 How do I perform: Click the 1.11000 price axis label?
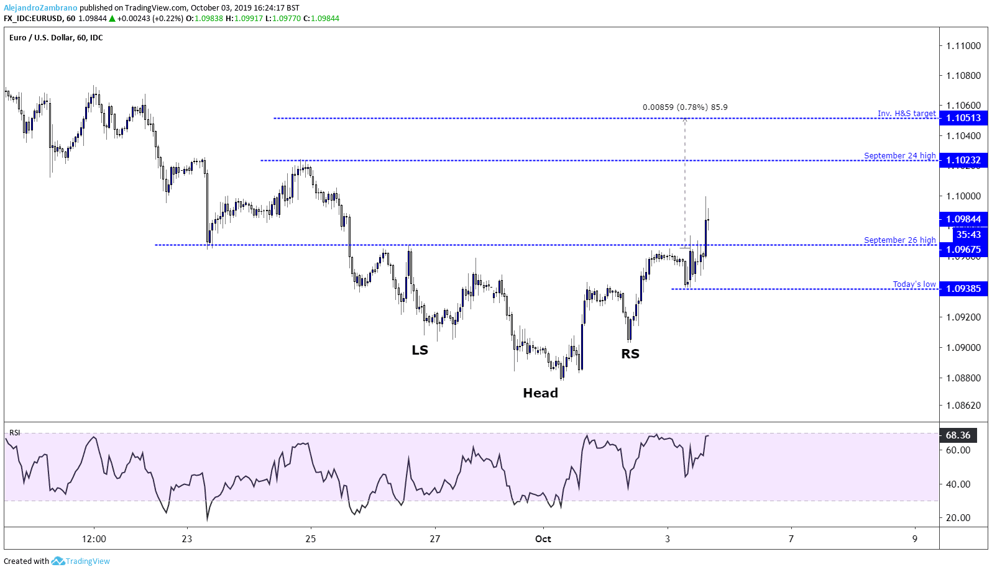[963, 46]
